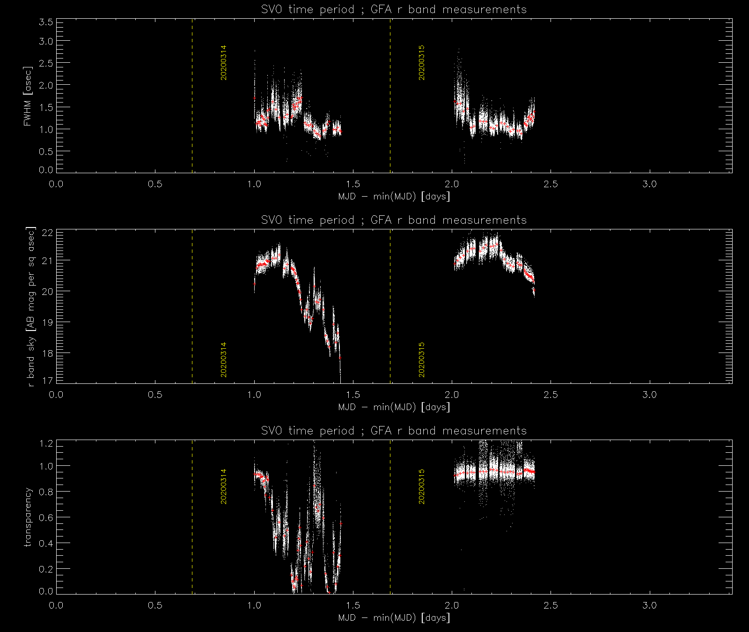
Task: Click the 0.6 tick on the transparency y-axis
Action: click(46, 517)
